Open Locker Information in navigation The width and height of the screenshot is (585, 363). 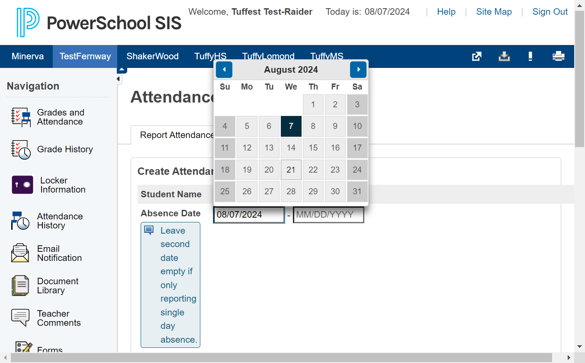coord(48,185)
